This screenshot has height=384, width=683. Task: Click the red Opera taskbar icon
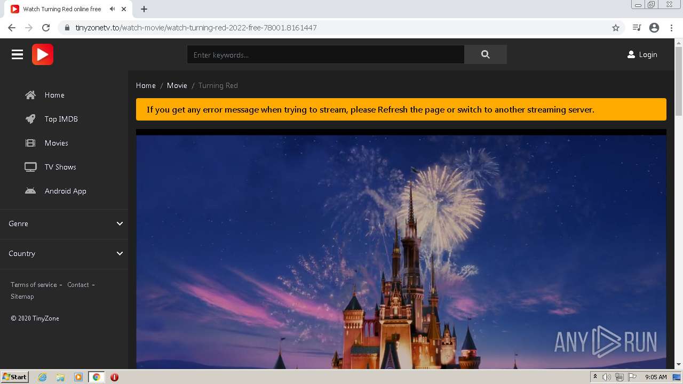pyautogui.click(x=114, y=377)
